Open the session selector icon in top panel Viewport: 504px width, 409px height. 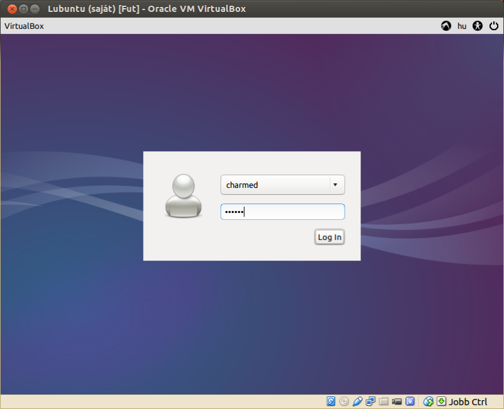click(446, 26)
